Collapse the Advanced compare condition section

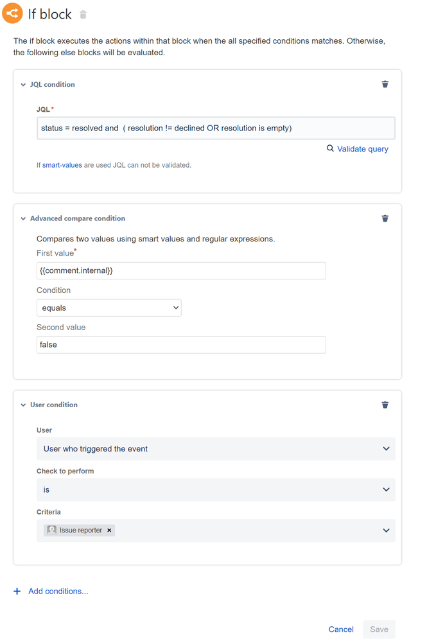(23, 219)
